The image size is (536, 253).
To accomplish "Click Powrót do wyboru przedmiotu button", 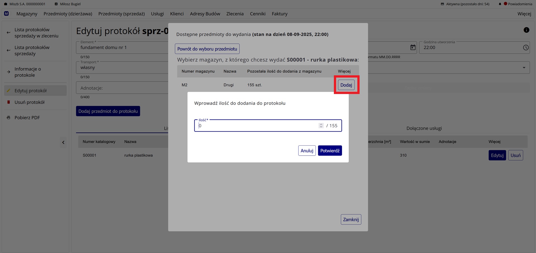I will tap(207, 49).
